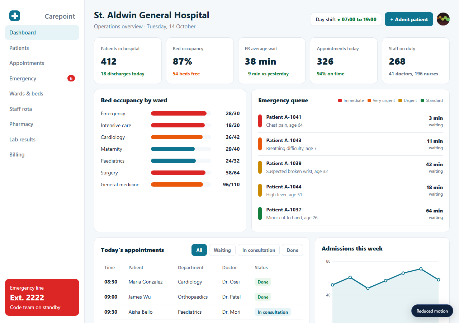This screenshot has height=323, width=459.
Task: Toggle the Reduced motion setting
Action: [432, 311]
